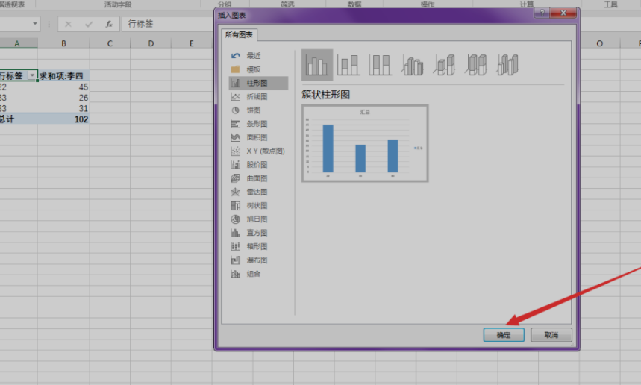This screenshot has height=385, width=641.
Task: Select column D header
Action: coord(151,43)
